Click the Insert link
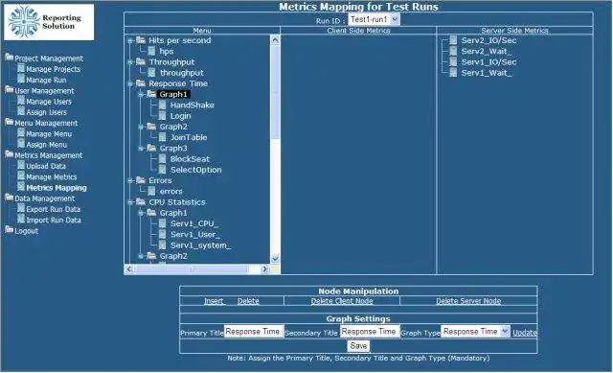The image size is (613, 373). [x=214, y=301]
